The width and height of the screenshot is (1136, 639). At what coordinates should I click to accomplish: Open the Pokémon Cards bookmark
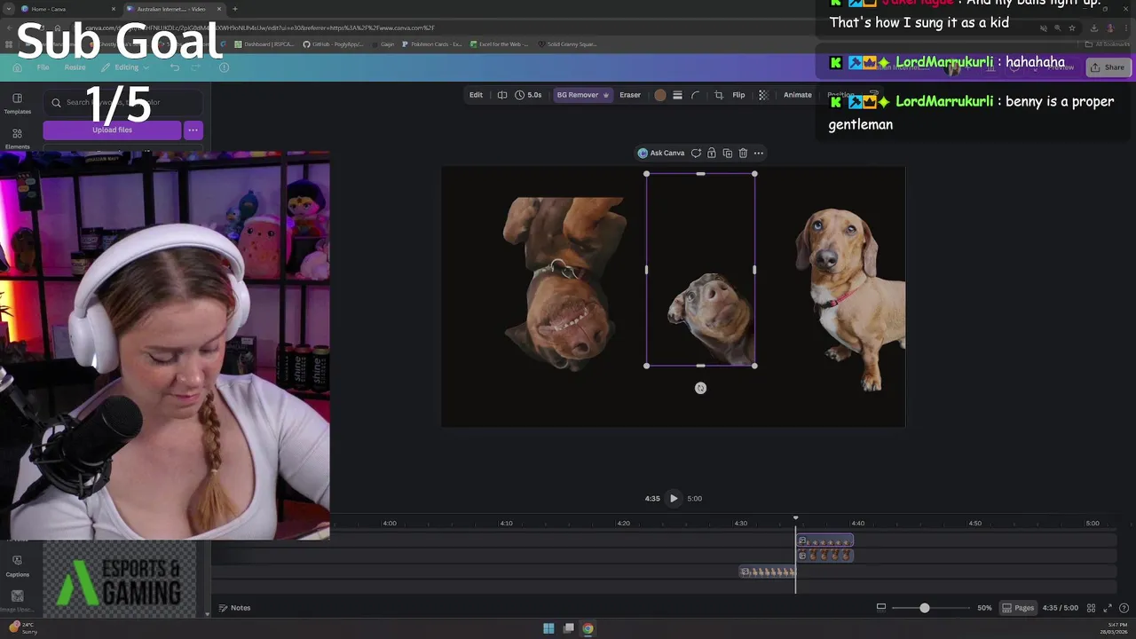click(431, 44)
